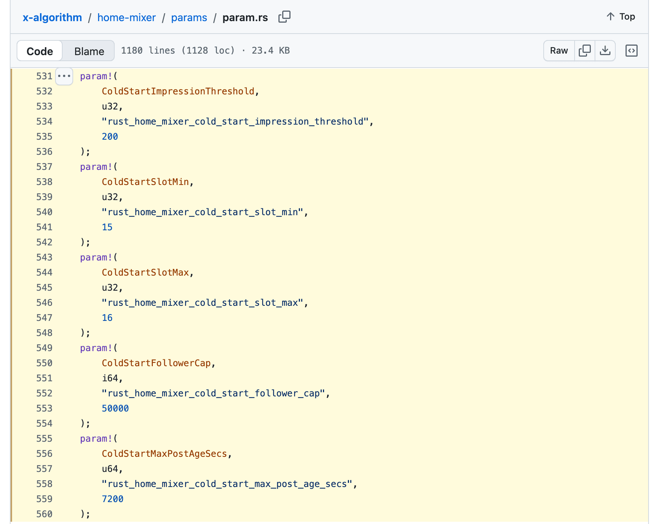
Task: Click param! macro on line 555
Action: (96, 439)
